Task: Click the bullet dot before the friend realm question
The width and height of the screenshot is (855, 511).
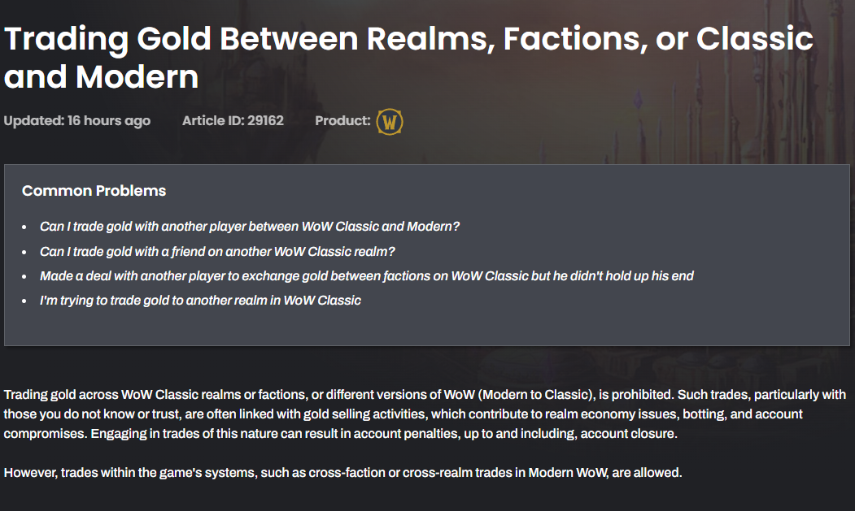Action: click(24, 252)
